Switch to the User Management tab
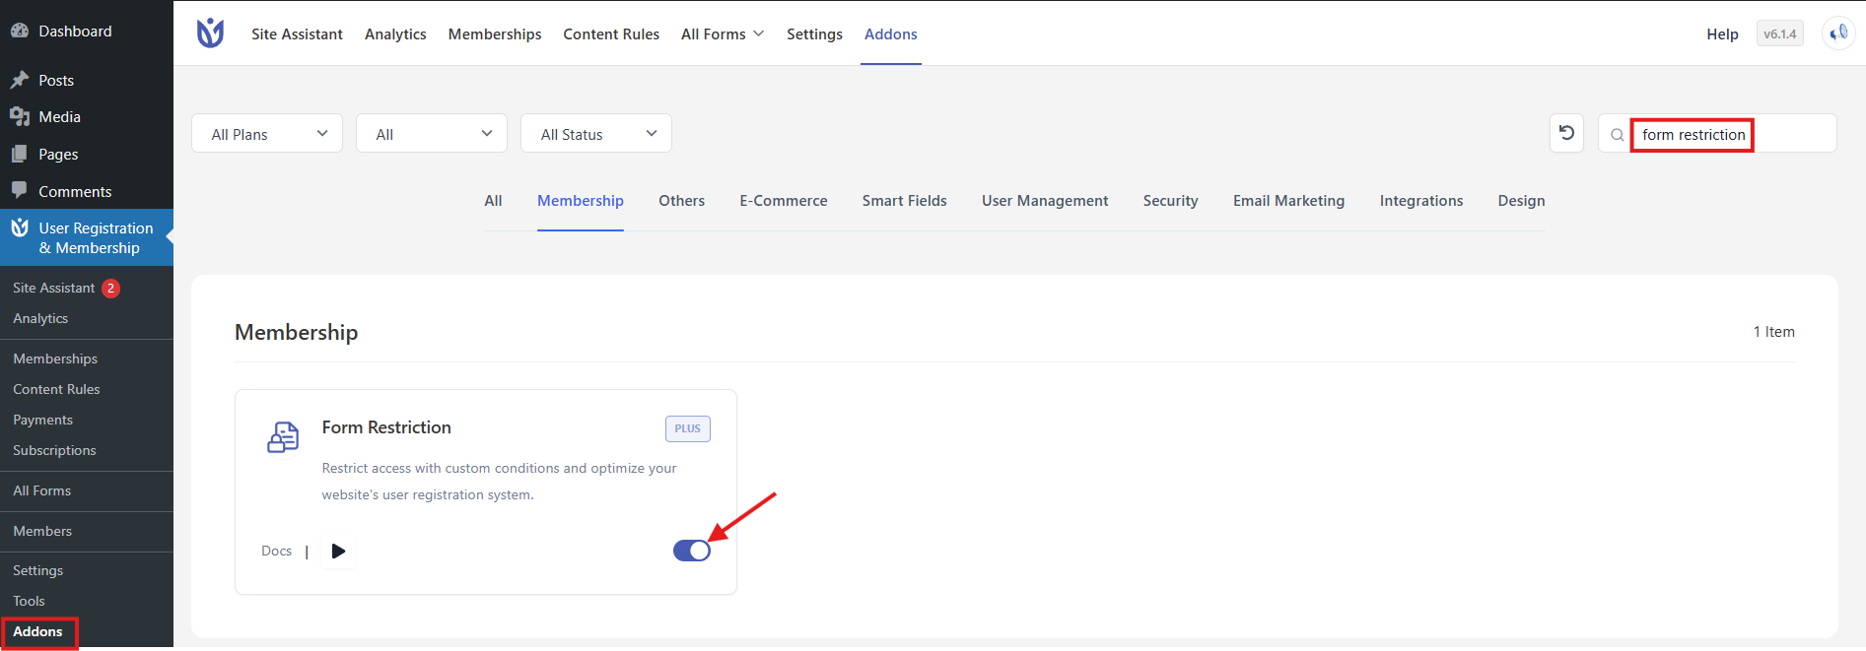The width and height of the screenshot is (1866, 651). click(x=1045, y=201)
